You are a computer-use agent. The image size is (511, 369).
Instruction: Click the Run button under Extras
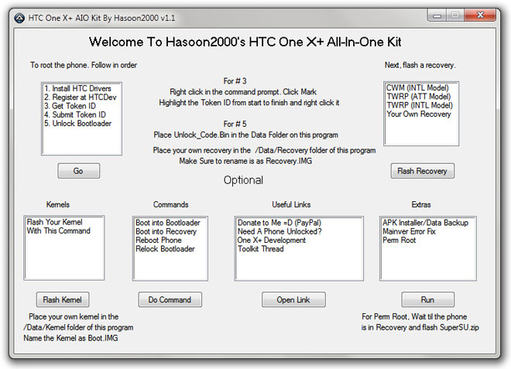coord(427,299)
